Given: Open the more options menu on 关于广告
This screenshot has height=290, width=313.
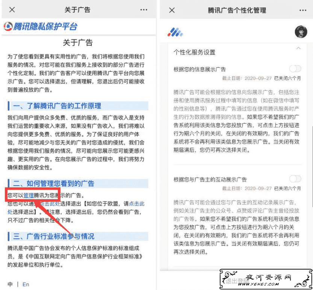Looking at the screenshot, I should [x=144, y=10].
